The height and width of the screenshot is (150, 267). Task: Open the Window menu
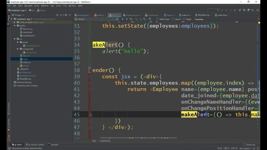coord(72,6)
